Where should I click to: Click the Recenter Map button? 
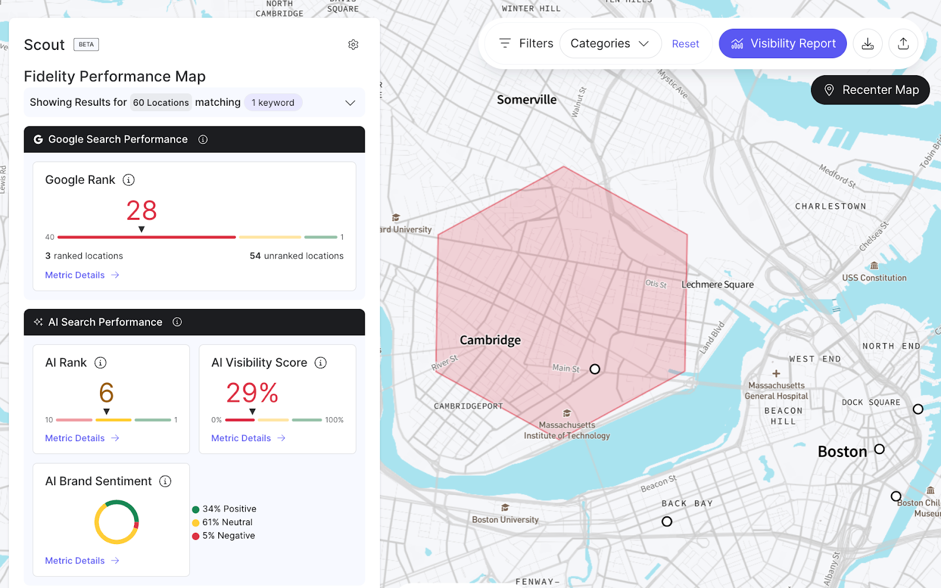tap(870, 90)
